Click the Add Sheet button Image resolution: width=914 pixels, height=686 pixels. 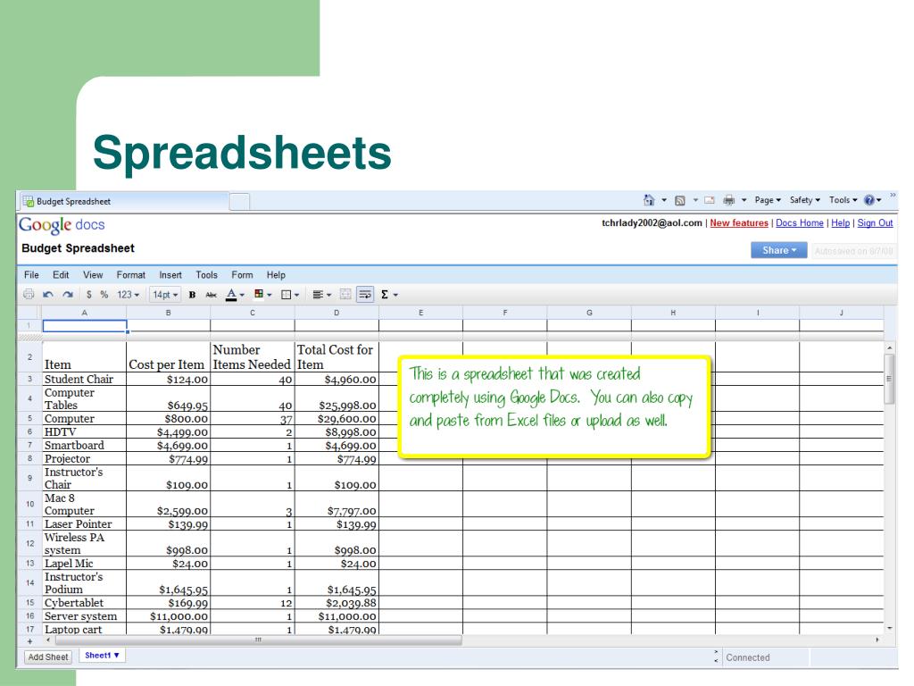click(48, 657)
